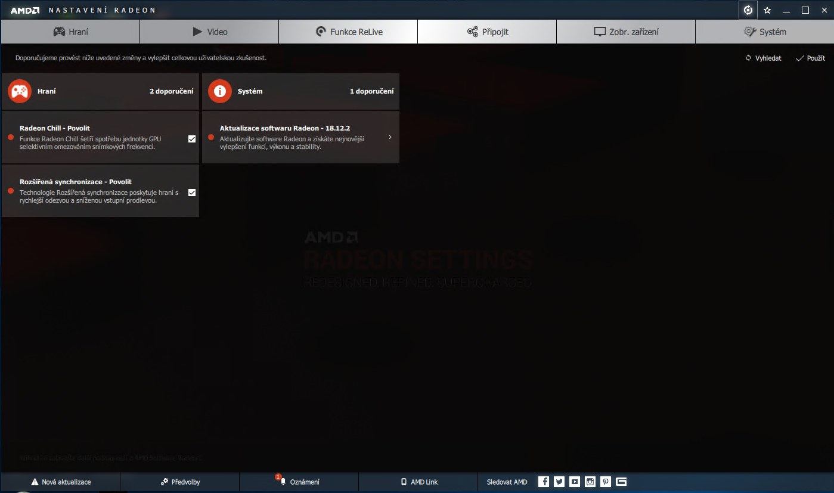Screen dimensions: 834x493
Task: Open the Hraní tab
Action: [x=70, y=32]
